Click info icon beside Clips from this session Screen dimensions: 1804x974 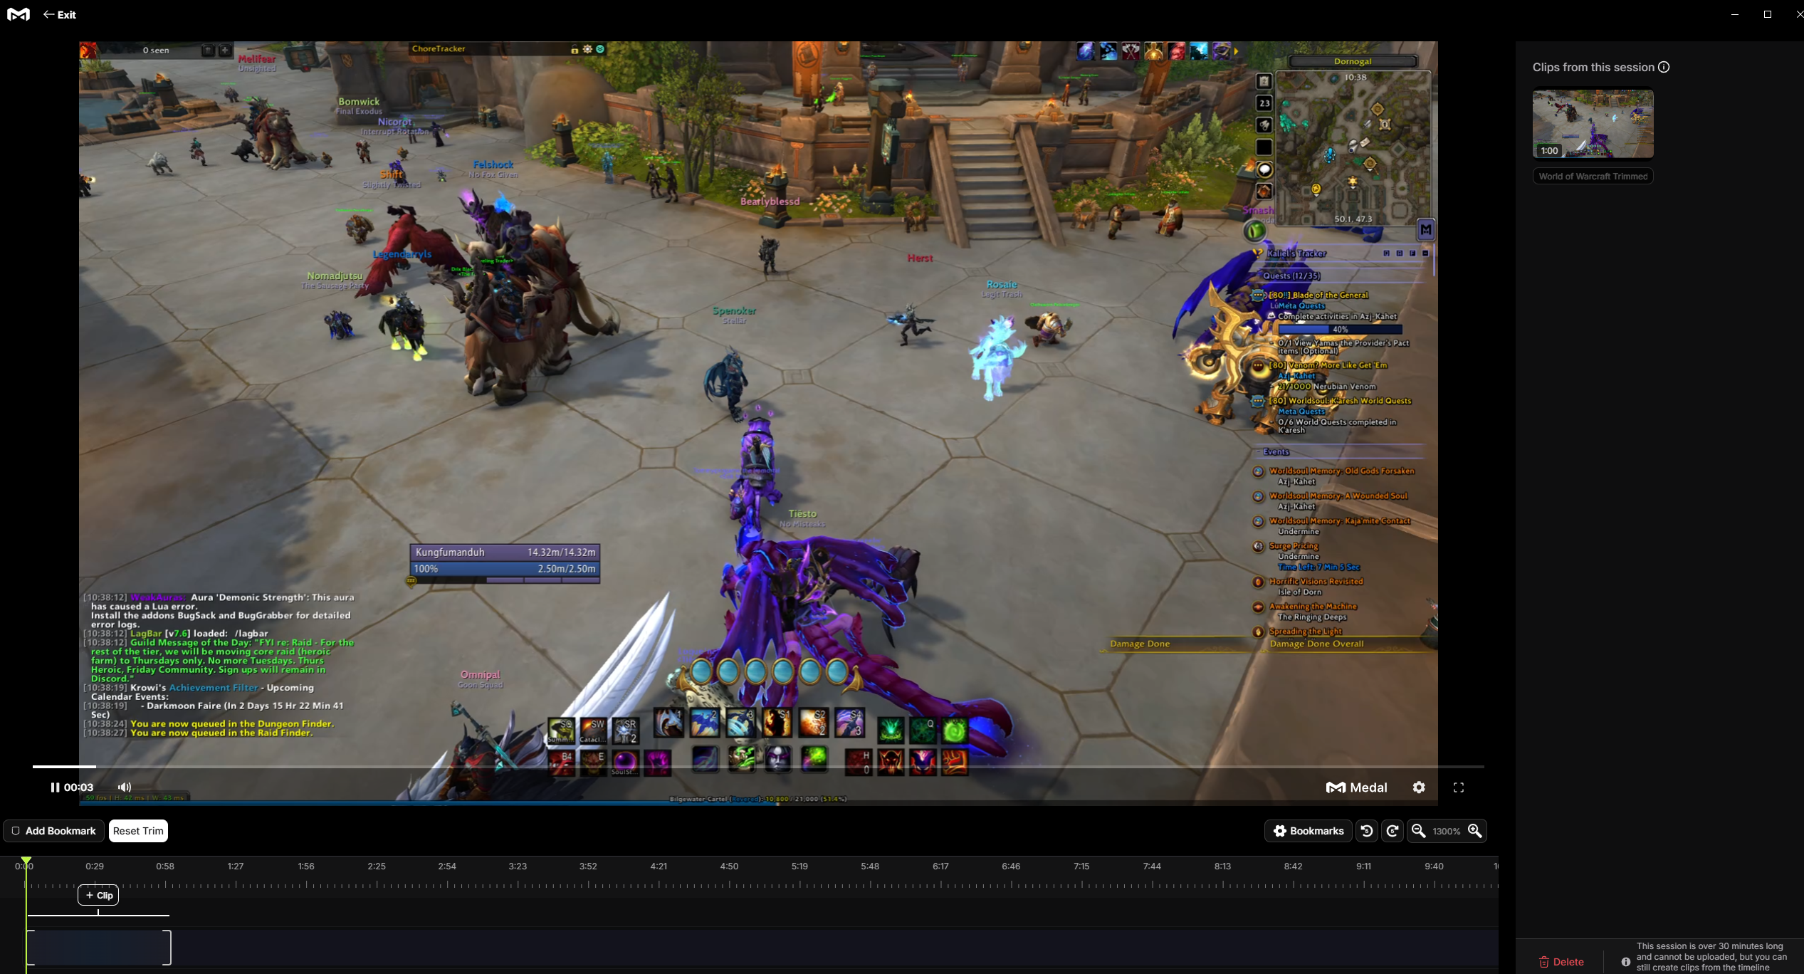point(1664,67)
